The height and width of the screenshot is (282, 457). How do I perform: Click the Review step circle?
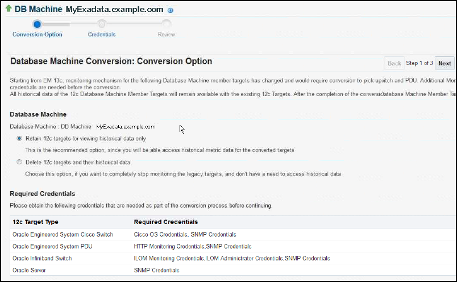point(166,24)
